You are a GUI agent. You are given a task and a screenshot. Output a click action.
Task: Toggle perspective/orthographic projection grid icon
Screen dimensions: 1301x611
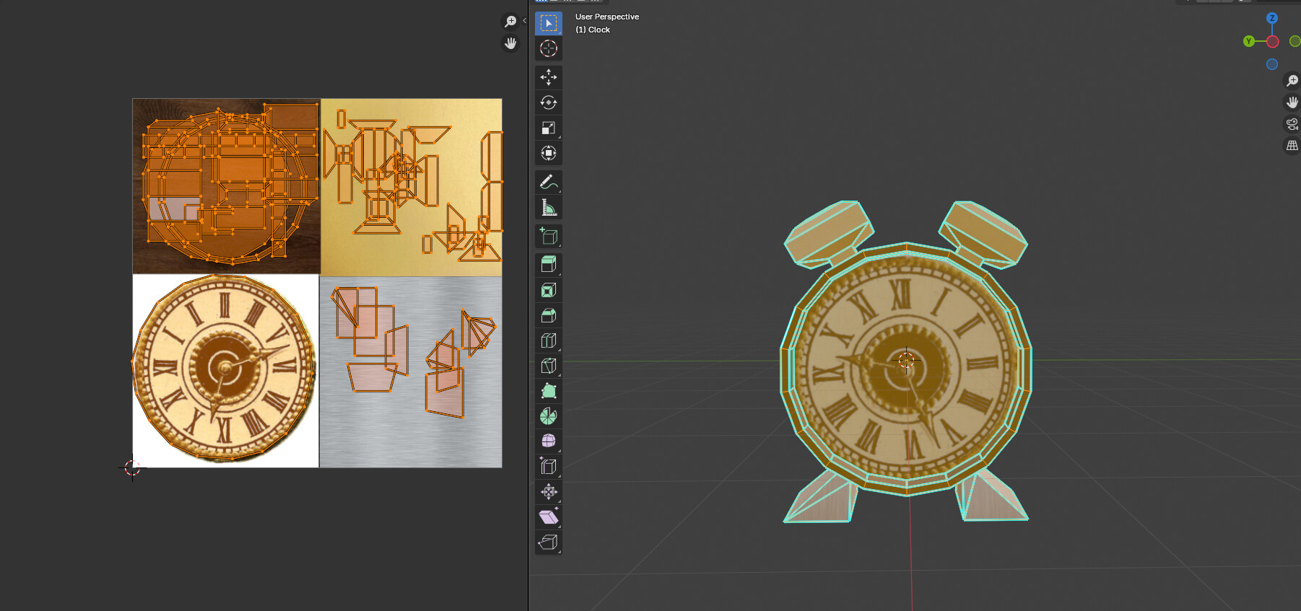(x=1292, y=146)
